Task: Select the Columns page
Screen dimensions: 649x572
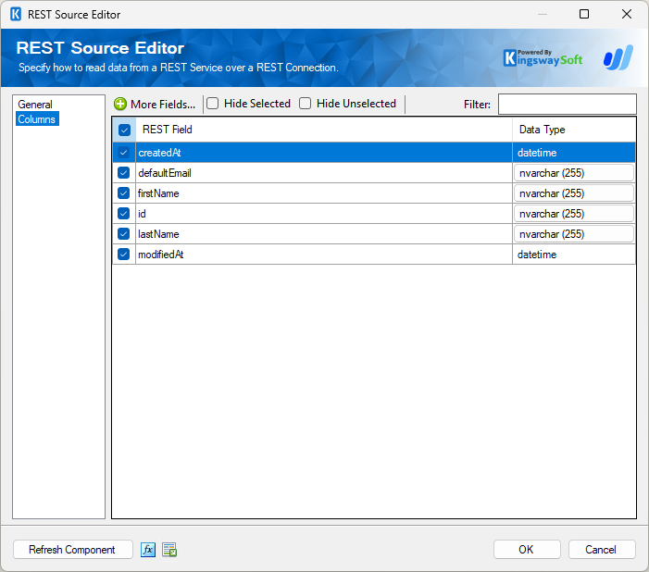Action: [37, 118]
